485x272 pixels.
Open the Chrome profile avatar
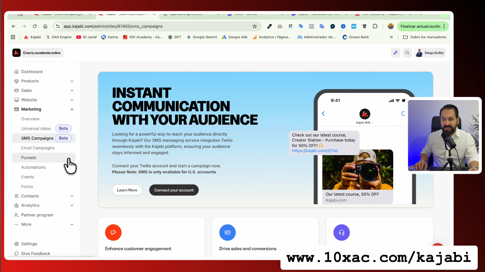390,26
